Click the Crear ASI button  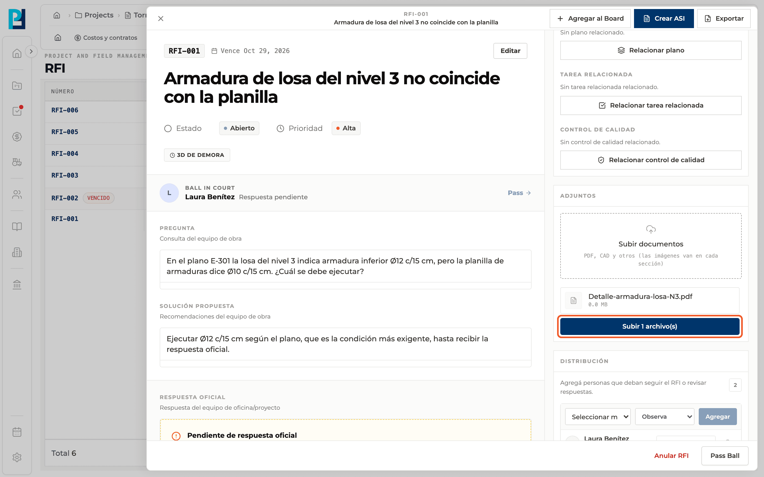664,19
